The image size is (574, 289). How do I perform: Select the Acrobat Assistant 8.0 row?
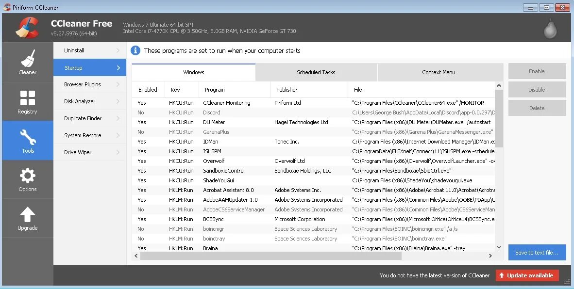tap(313, 190)
